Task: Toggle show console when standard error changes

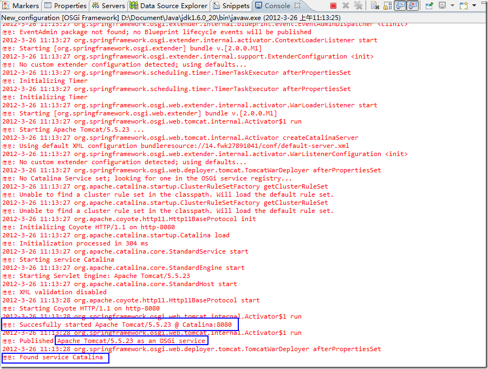Action: click(413, 5)
